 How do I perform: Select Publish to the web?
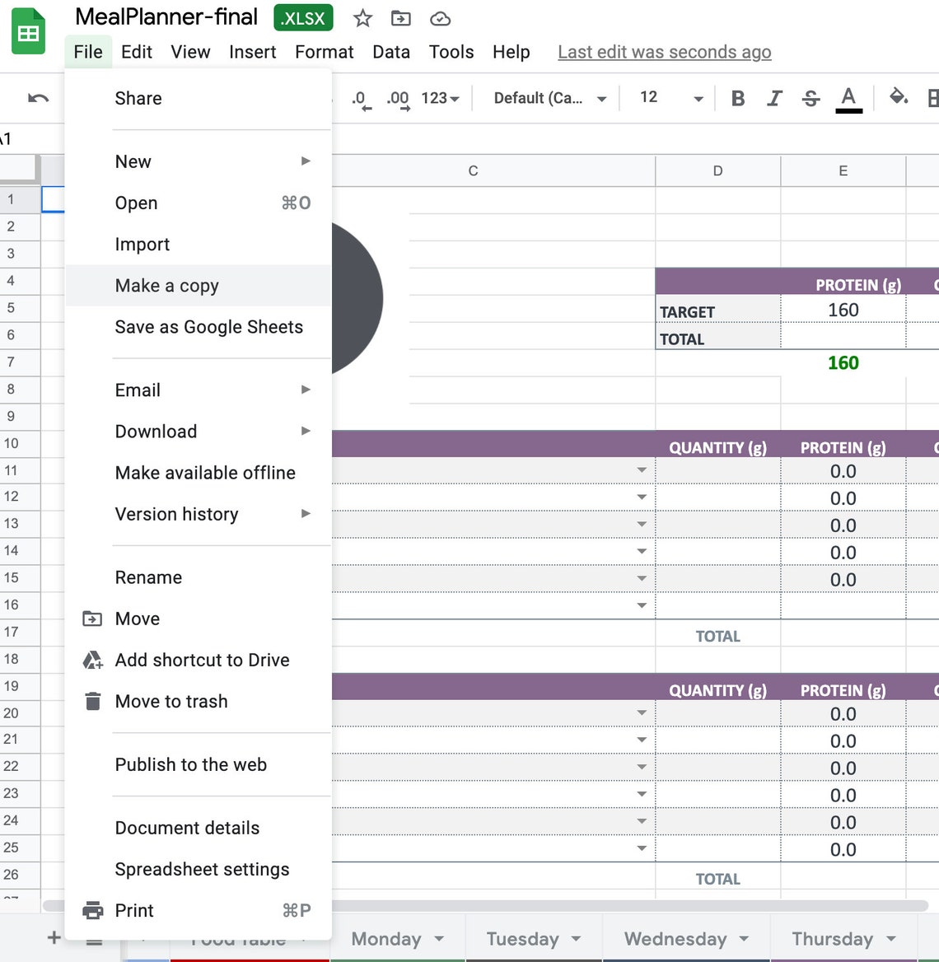tap(199, 764)
